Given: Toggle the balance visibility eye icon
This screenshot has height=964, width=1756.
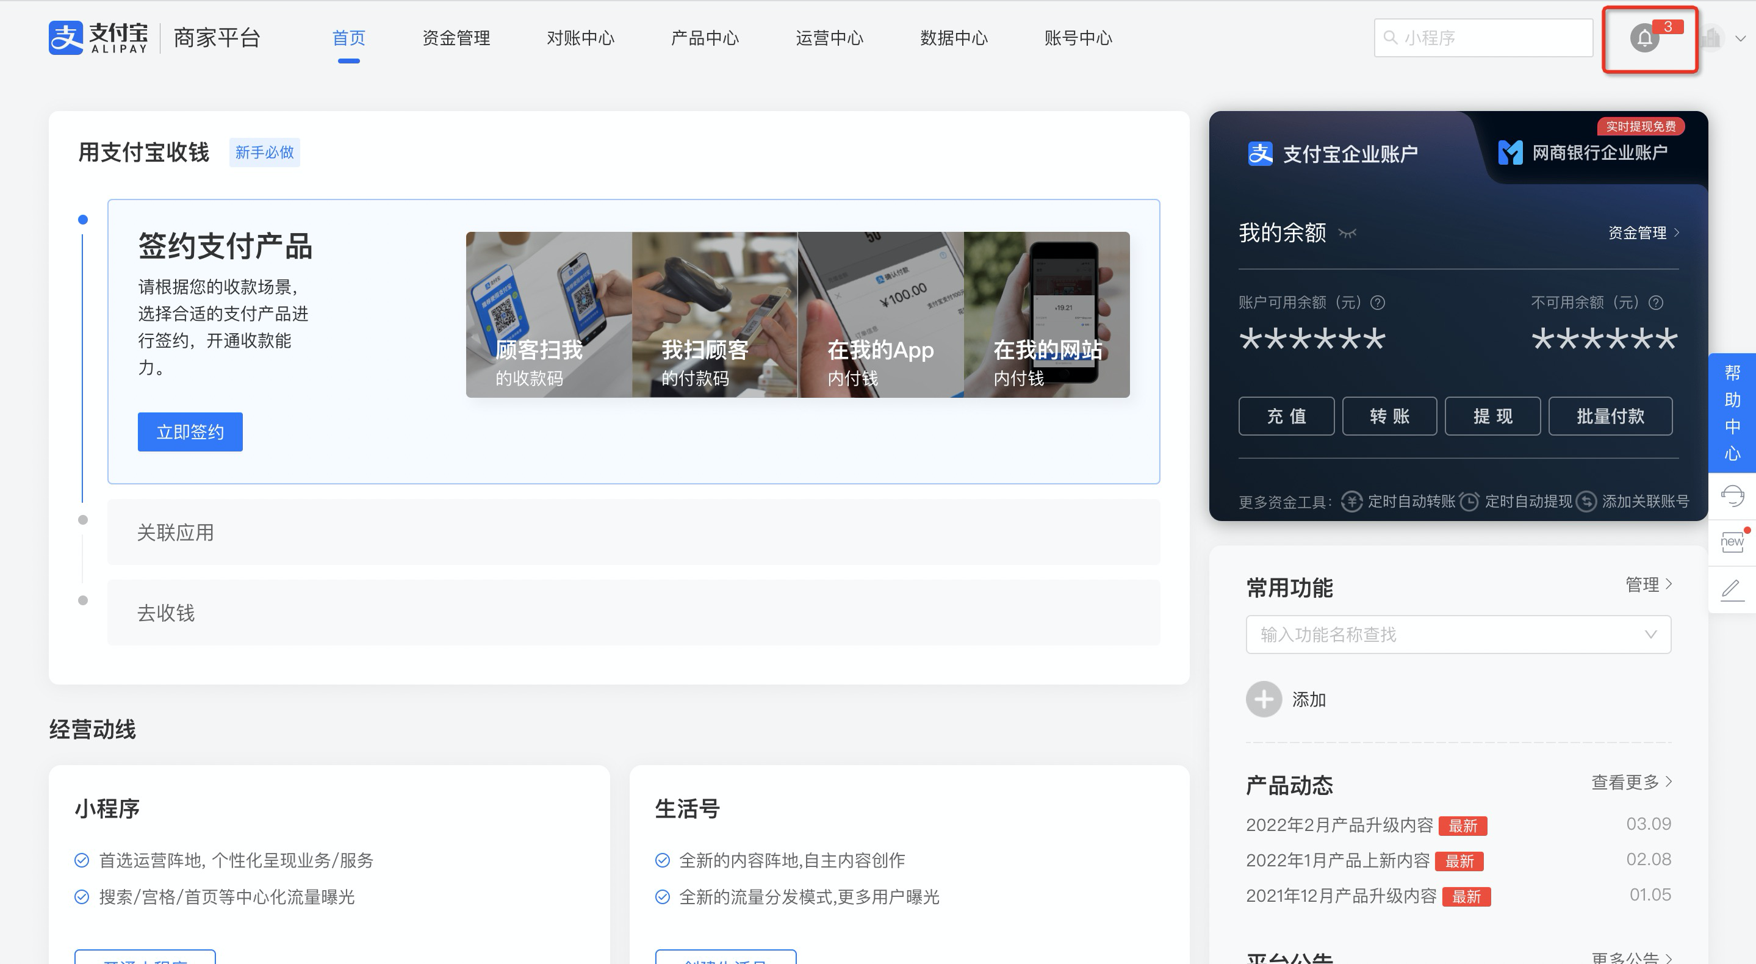Looking at the screenshot, I should click(1347, 233).
